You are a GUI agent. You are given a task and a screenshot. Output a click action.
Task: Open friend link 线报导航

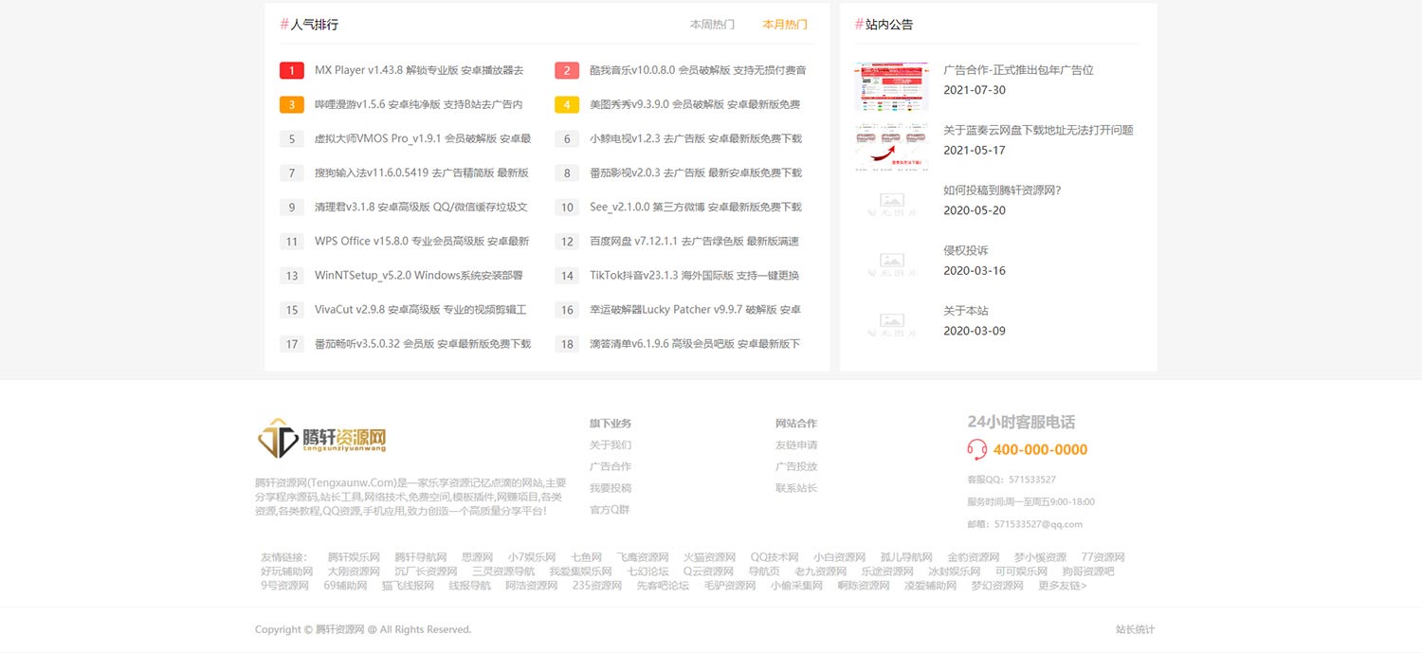point(470,586)
